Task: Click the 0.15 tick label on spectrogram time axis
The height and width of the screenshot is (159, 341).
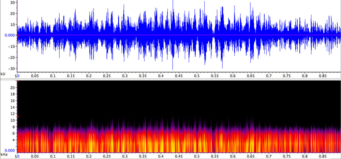Action: pyautogui.click(x=71, y=156)
